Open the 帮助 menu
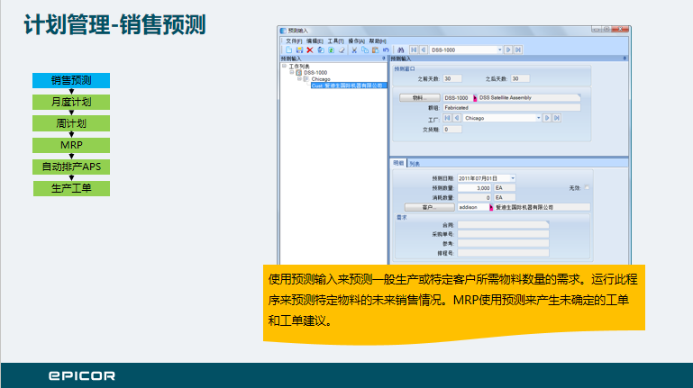The height and width of the screenshot is (388, 693). [x=378, y=41]
